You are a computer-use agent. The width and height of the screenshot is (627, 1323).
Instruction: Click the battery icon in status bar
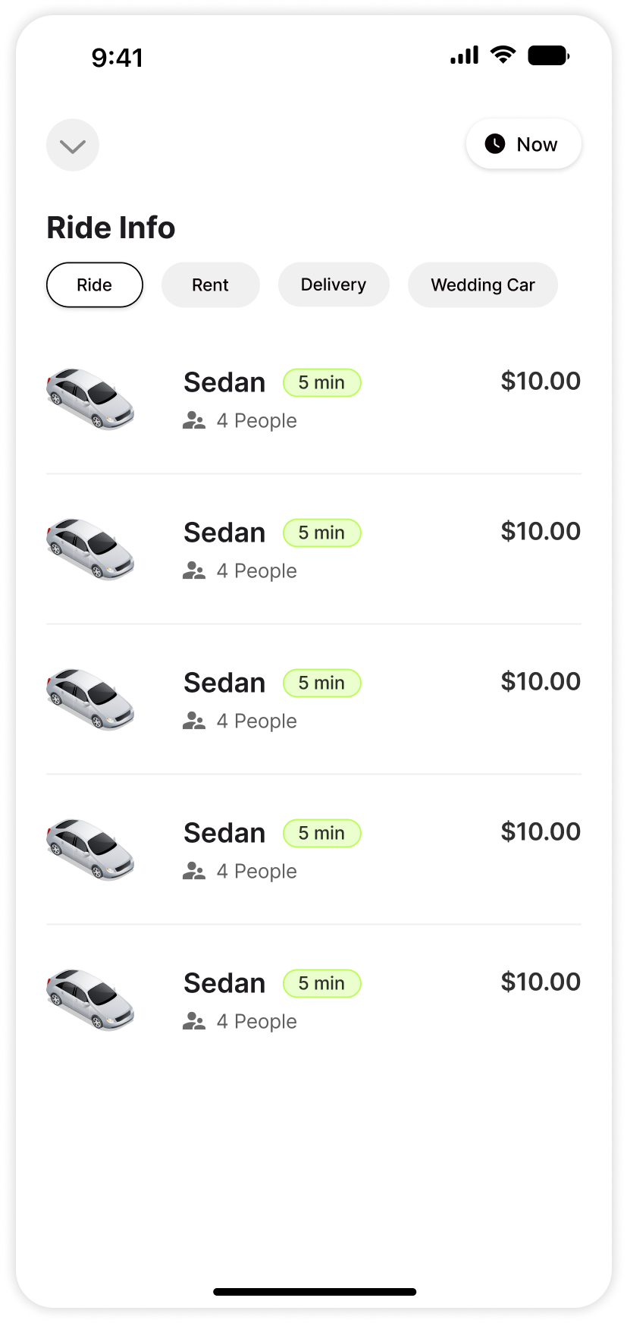[x=548, y=56]
